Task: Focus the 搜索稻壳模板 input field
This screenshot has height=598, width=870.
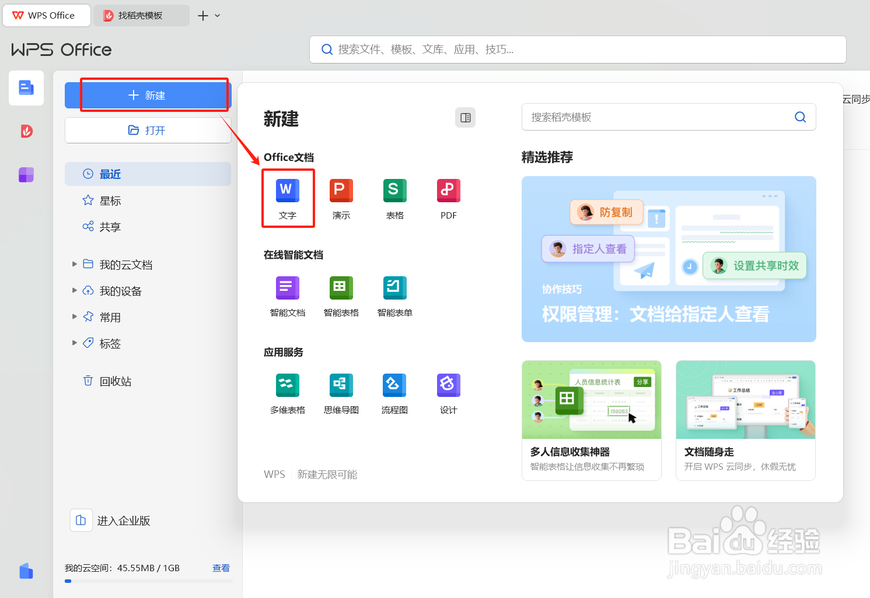Action: (669, 117)
